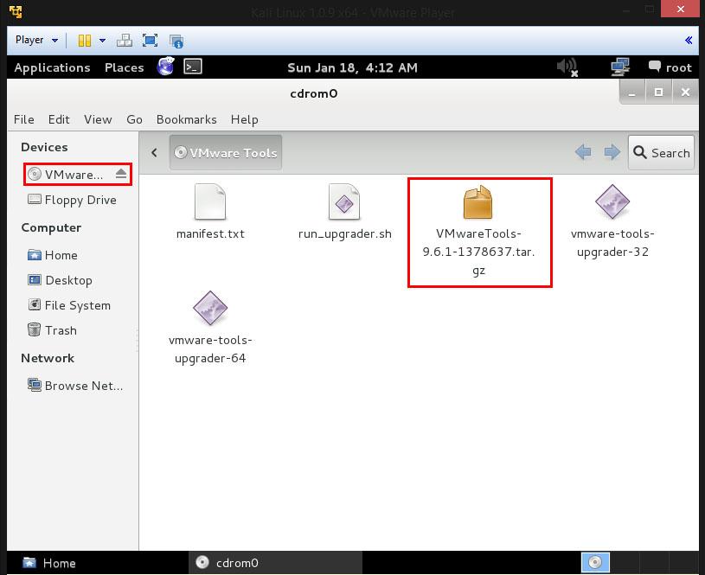Viewport: 705px width, 575px height.
Task: Eject the VMware Tools disc
Action: (x=121, y=174)
